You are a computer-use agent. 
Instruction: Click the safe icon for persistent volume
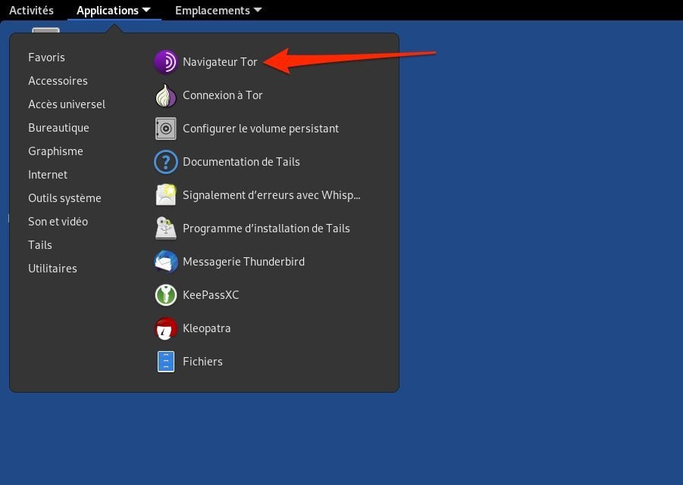(x=166, y=129)
